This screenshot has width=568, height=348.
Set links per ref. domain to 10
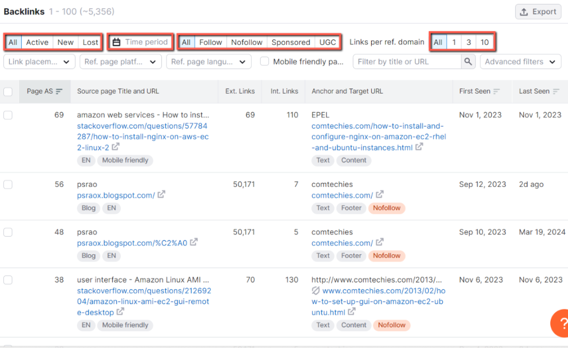[x=485, y=42]
